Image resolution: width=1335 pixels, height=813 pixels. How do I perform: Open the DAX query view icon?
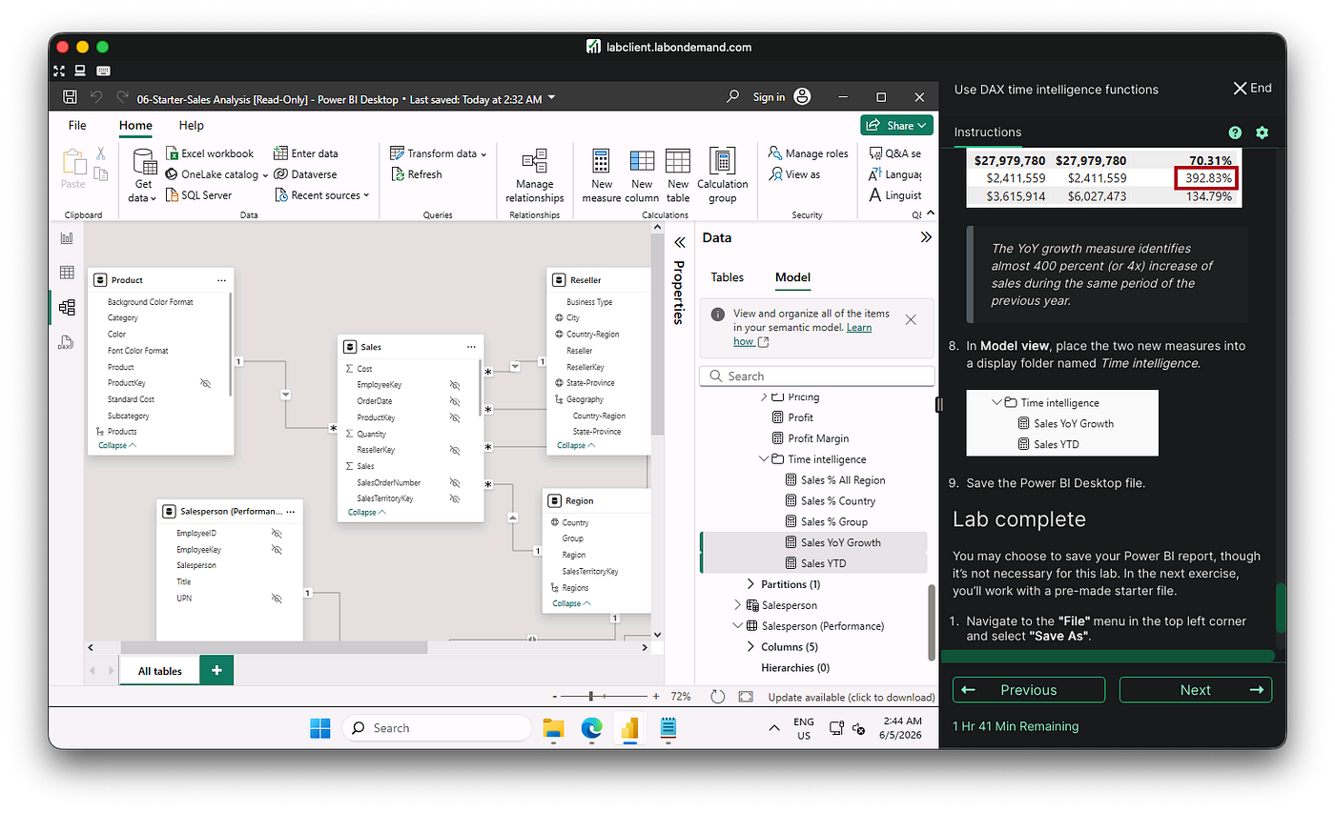pos(67,342)
